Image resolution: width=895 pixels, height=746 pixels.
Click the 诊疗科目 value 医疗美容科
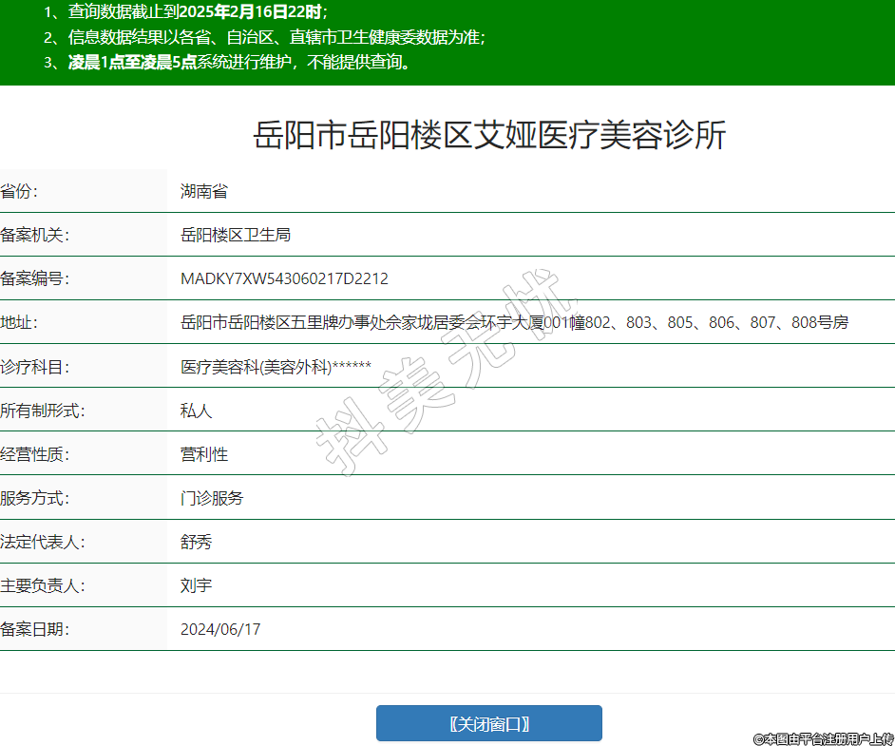coord(276,367)
